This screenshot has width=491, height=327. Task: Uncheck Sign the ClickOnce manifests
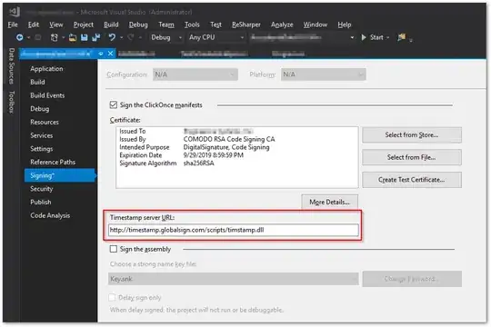pos(114,104)
